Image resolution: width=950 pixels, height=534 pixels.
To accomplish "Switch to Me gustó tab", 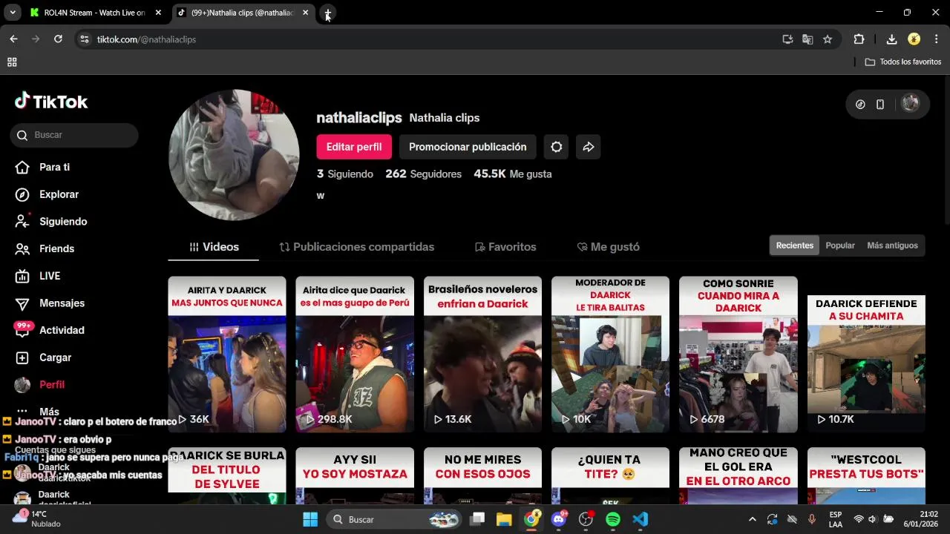I will tap(608, 247).
